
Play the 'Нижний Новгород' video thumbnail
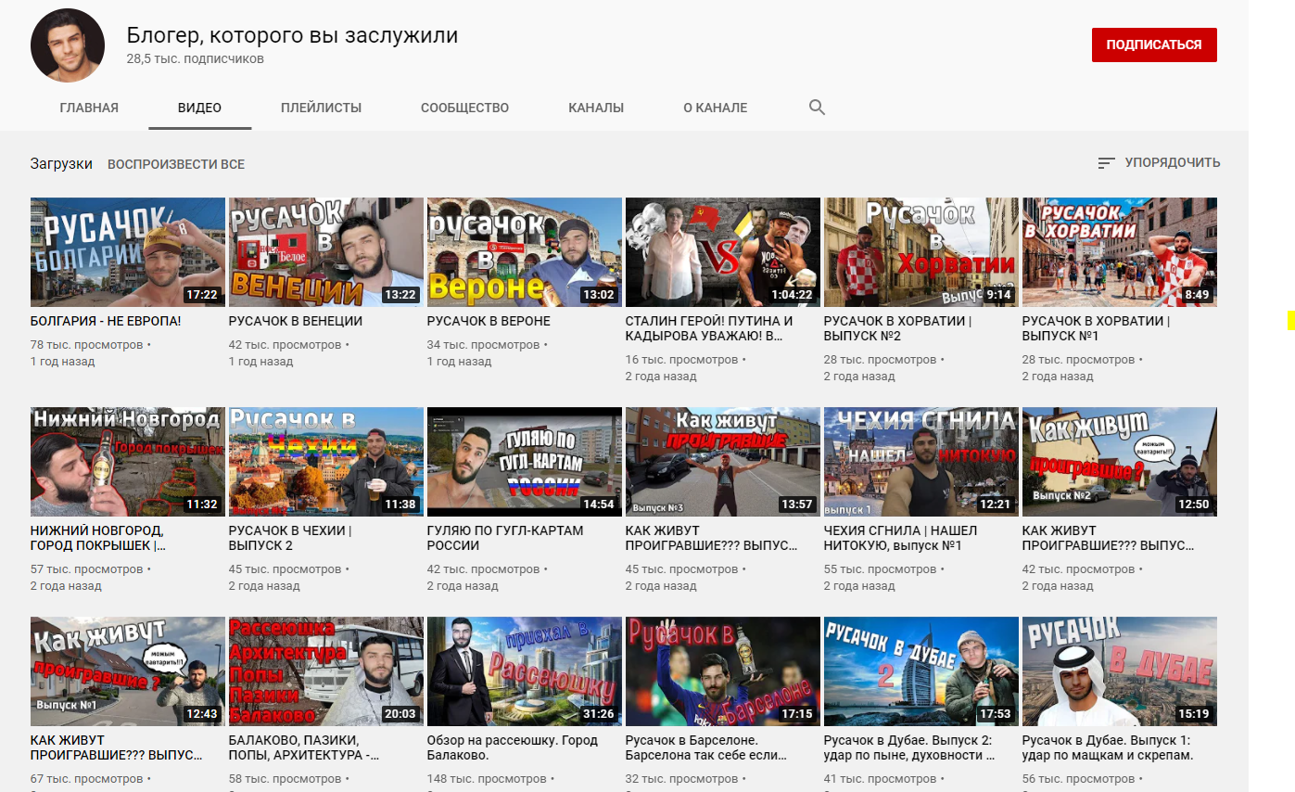point(128,462)
